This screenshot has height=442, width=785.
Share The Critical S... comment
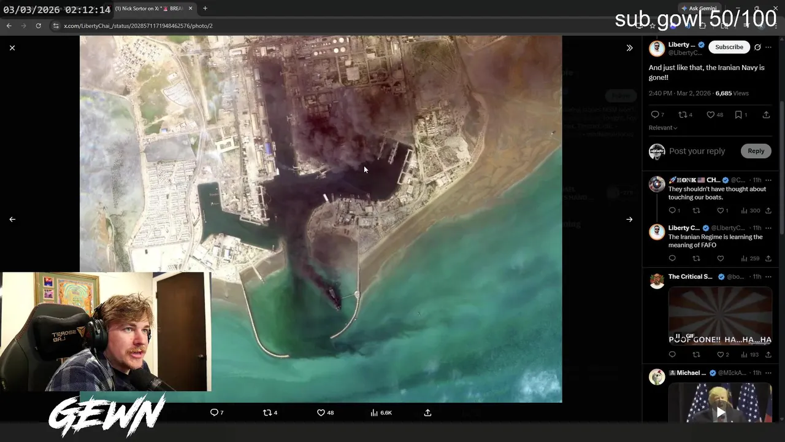pyautogui.click(x=768, y=354)
